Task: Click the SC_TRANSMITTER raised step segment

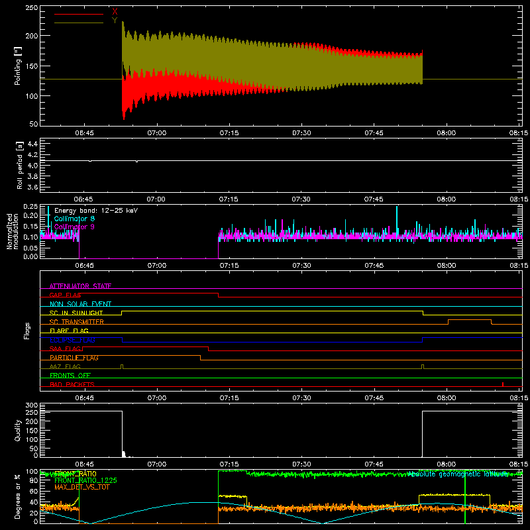Action: coord(470,320)
